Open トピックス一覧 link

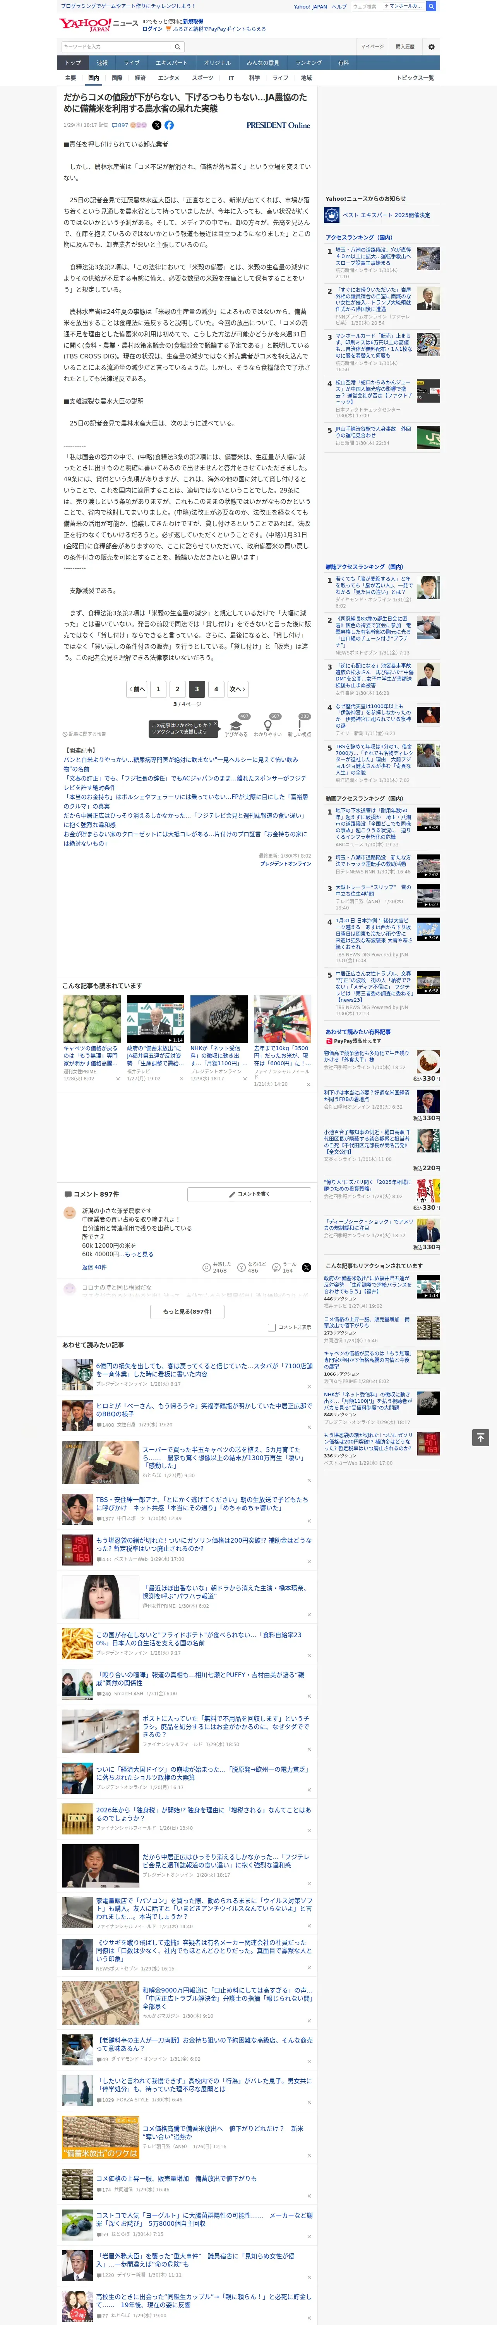click(415, 77)
